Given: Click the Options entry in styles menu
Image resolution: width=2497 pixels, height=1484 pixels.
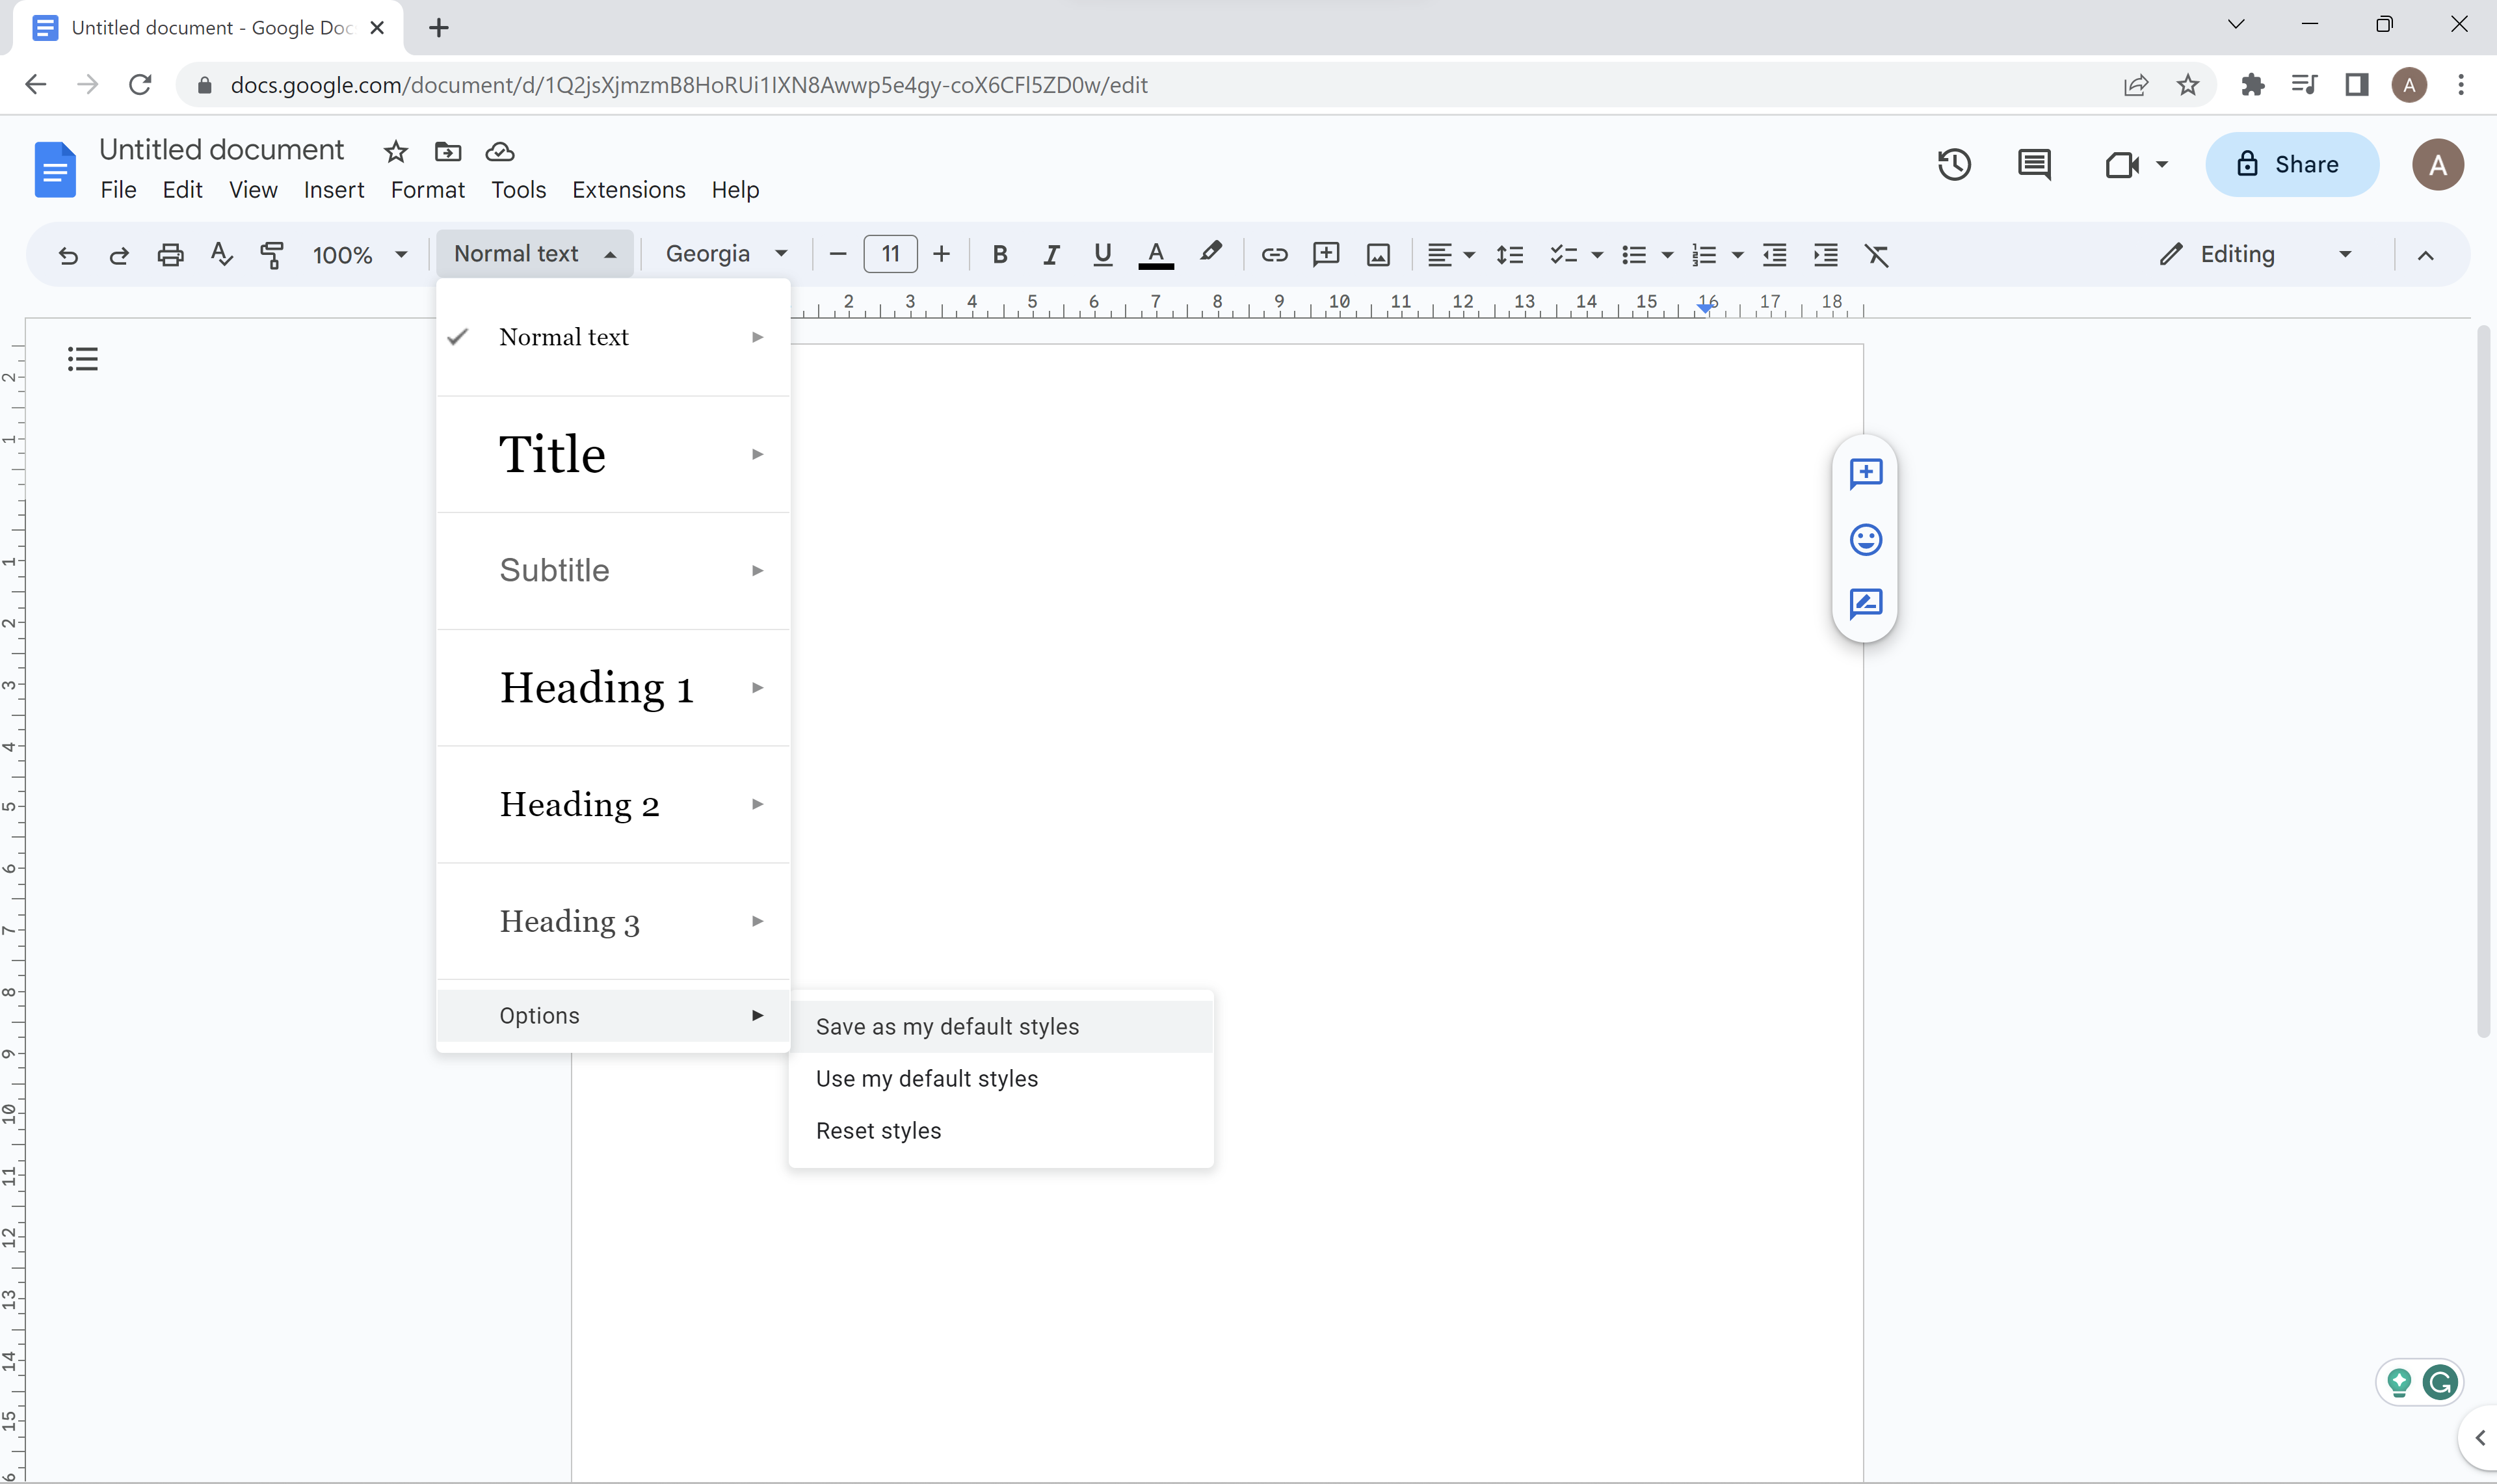Looking at the screenshot, I should [614, 1015].
